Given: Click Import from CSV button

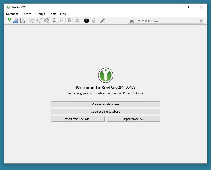Looking at the screenshot, I should click(x=133, y=119).
